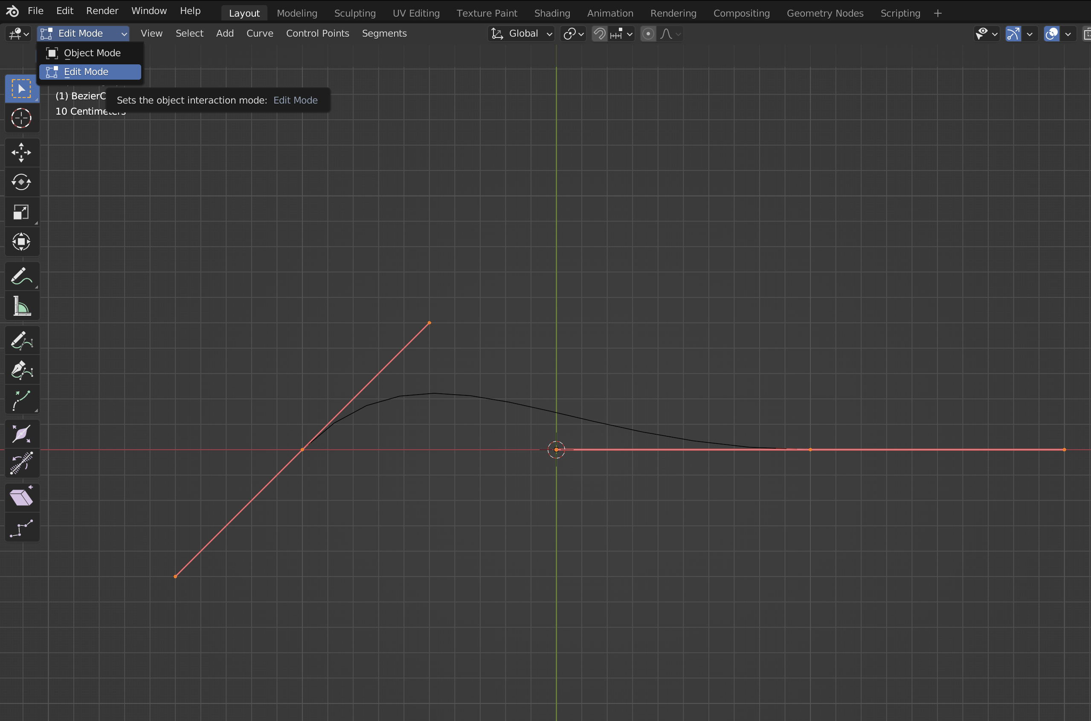Viewport: 1091px width, 721px height.
Task: Expand the overlays options arrow
Action: [1068, 34]
